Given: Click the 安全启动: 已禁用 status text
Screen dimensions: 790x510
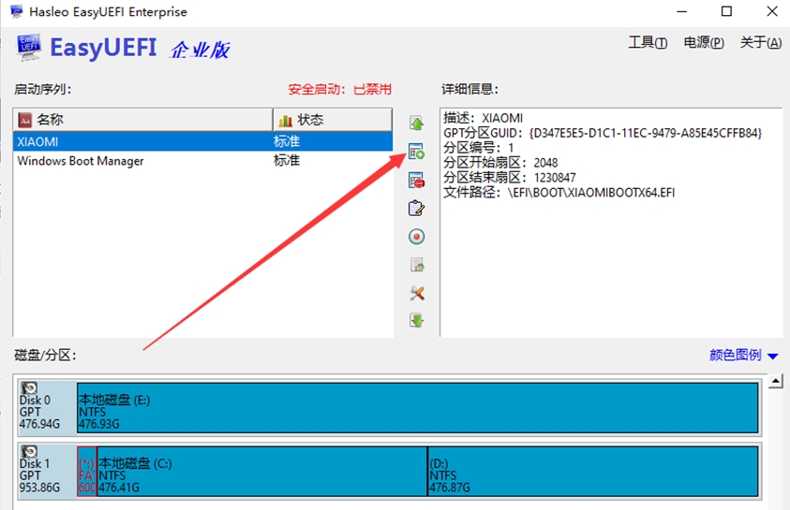Looking at the screenshot, I should [x=339, y=90].
